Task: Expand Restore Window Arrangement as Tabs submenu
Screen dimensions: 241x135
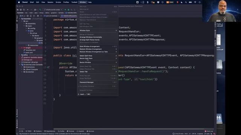Action: (x=98, y=52)
